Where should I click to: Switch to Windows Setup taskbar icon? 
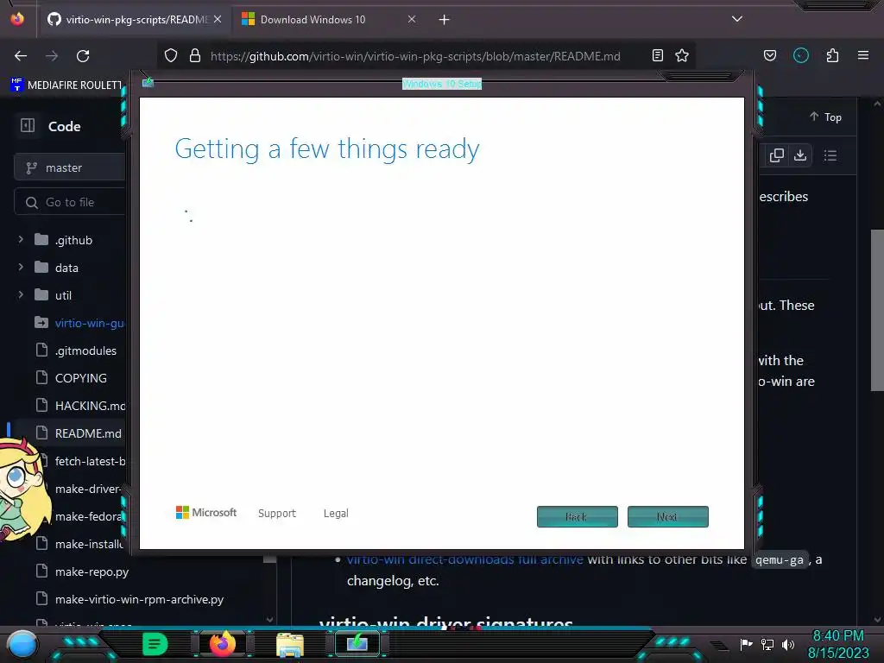[357, 643]
